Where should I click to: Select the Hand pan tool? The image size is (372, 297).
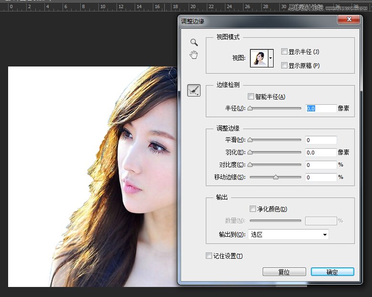click(x=194, y=55)
